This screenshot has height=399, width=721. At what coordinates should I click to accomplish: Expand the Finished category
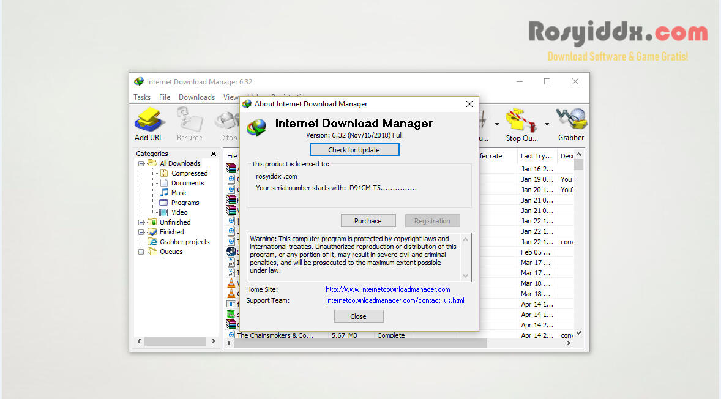[141, 232]
